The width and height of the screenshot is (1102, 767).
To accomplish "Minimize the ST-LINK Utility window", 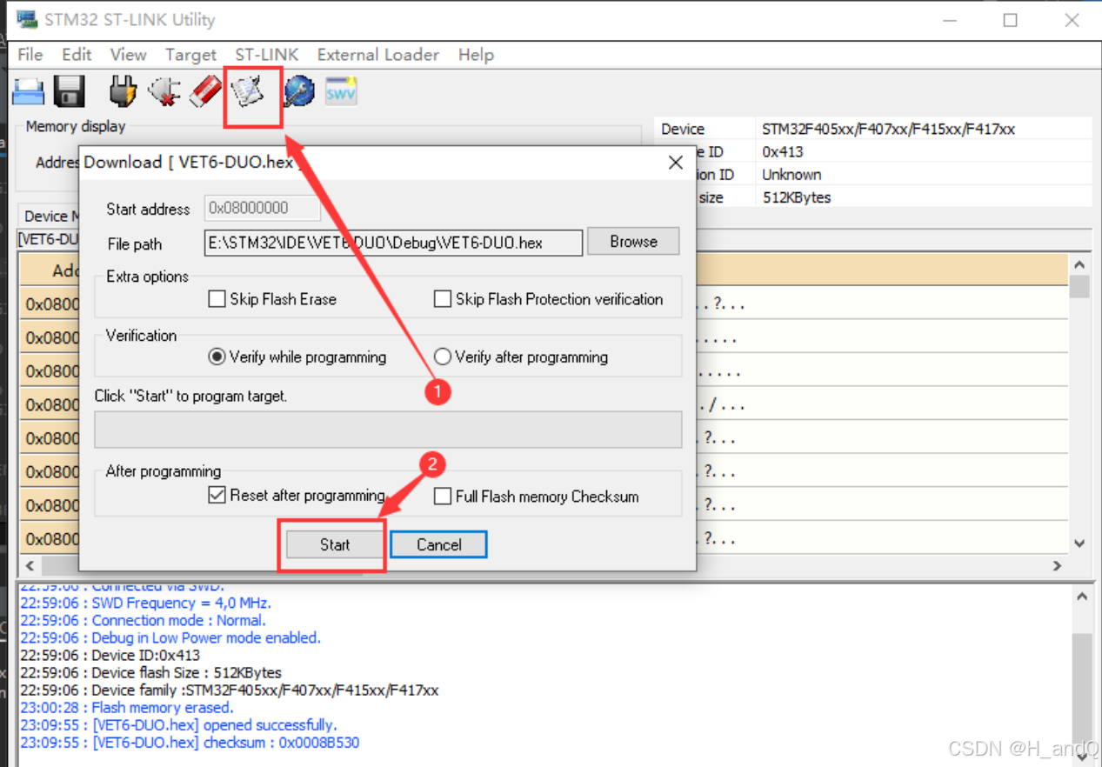I will coord(949,20).
